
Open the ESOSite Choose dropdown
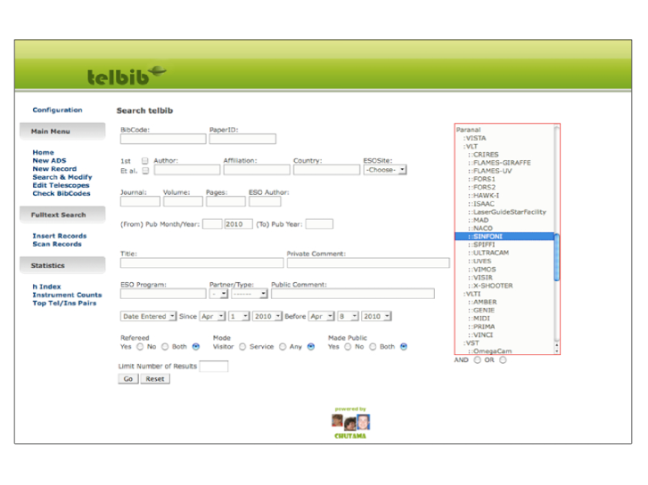(385, 170)
